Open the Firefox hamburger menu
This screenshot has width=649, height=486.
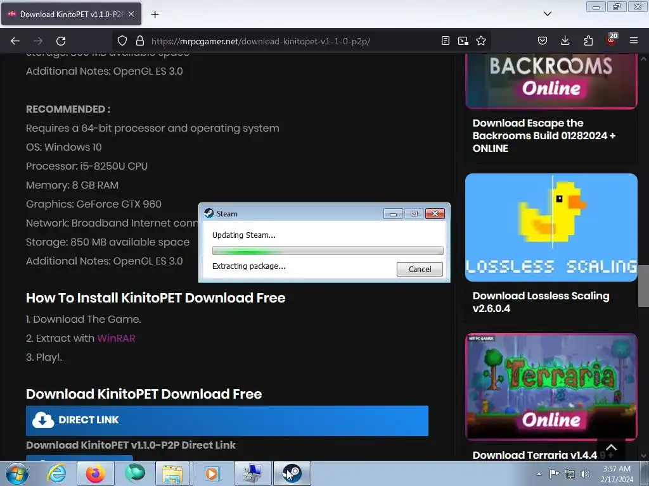634,41
